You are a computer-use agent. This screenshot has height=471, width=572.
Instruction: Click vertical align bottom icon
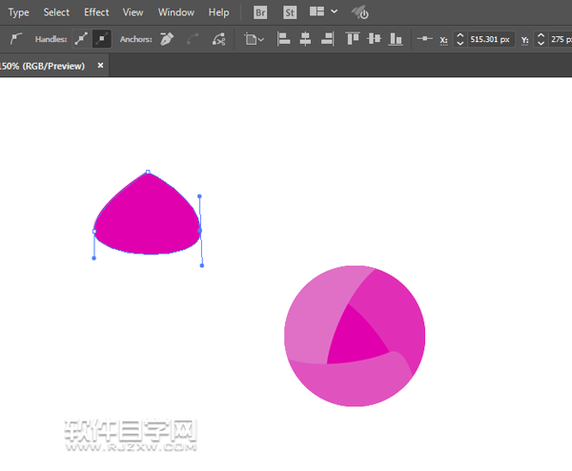[x=395, y=39]
